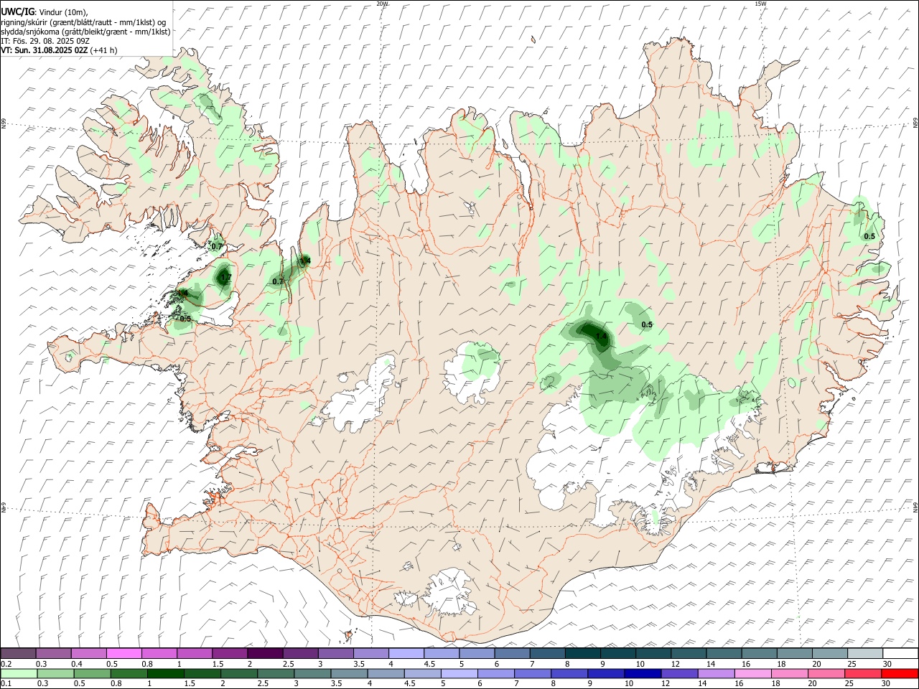Select the darkest green swatch starting at 1 mm
The height and width of the screenshot is (689, 919).
pyautogui.click(x=166, y=674)
